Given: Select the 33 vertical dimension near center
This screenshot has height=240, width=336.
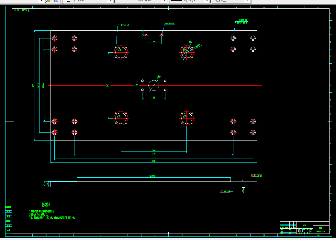Looking at the screenshot, I should 137,85.
